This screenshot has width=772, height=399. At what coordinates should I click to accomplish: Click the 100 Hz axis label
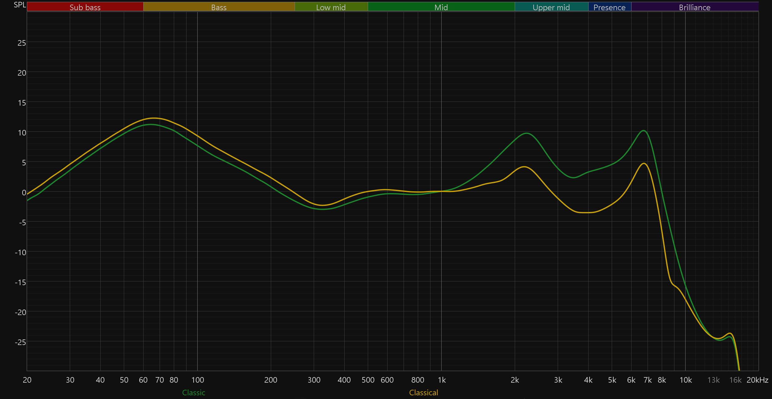(198, 380)
